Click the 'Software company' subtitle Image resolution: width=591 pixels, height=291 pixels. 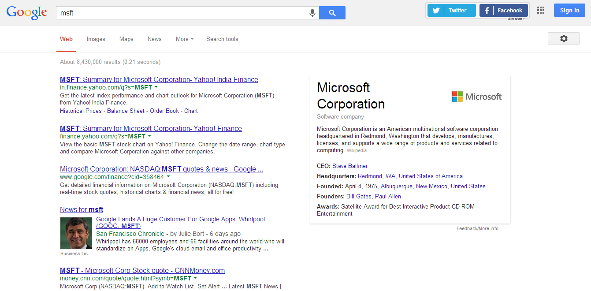[340, 116]
